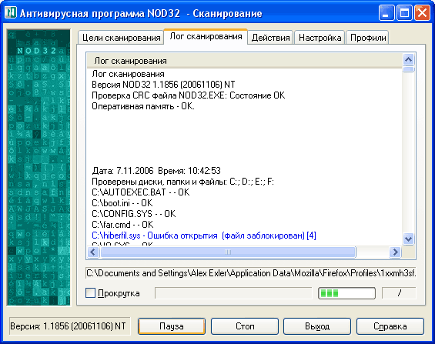
Task: Click the NOD32 matrix banner image
Action: (x=38, y=168)
